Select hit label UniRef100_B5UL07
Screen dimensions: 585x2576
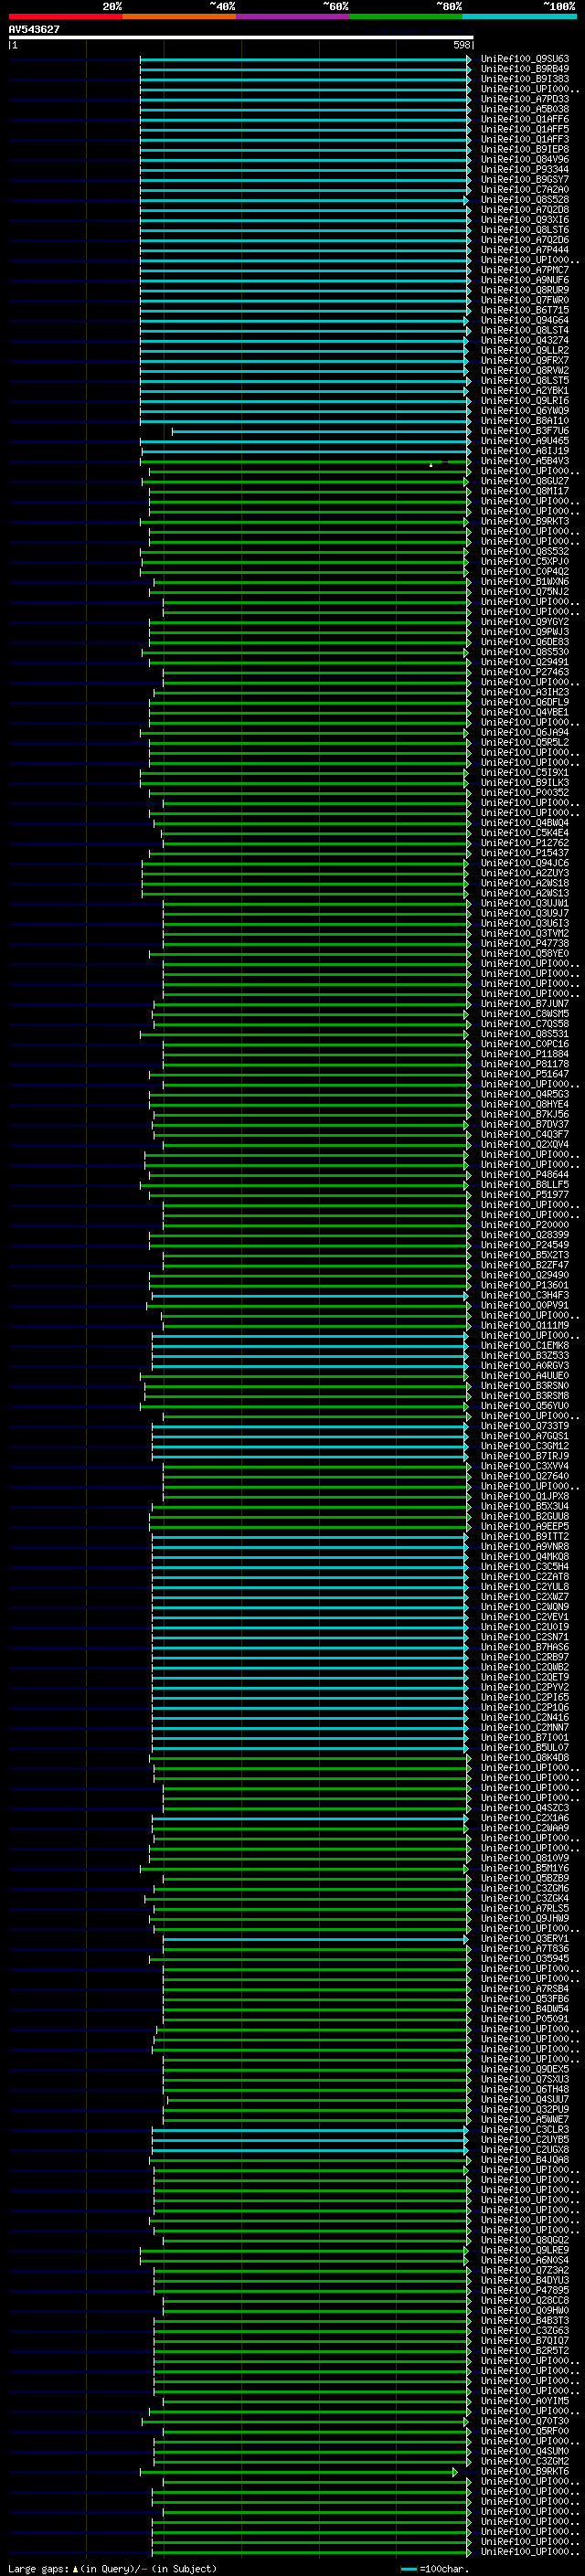(x=525, y=1747)
